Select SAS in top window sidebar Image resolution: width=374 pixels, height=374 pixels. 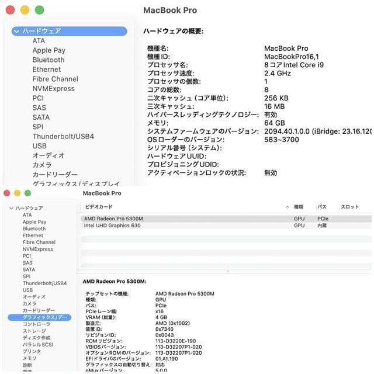[39, 108]
